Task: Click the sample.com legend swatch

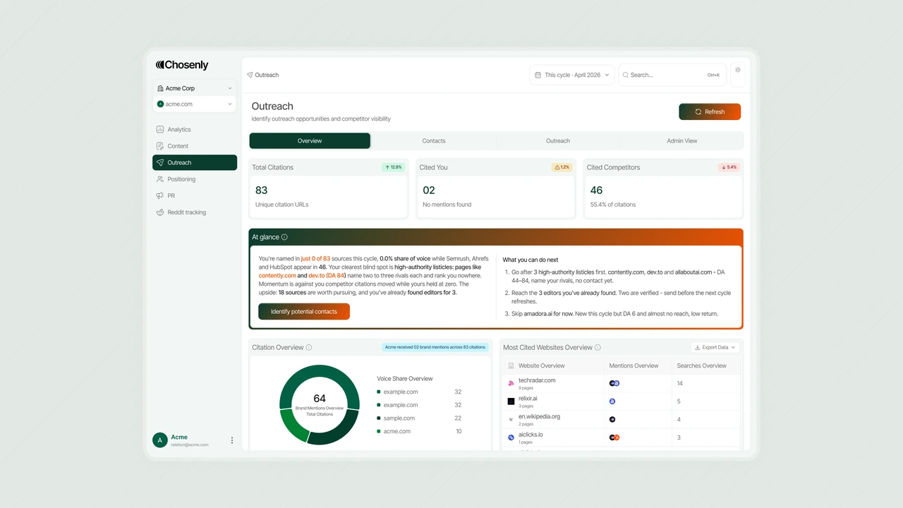Action: point(379,418)
